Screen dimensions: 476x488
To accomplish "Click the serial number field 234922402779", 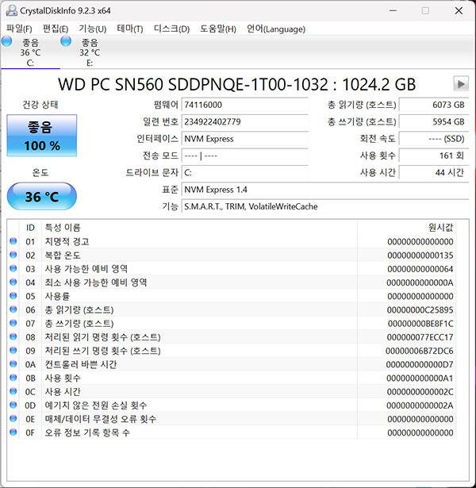I will [244, 121].
